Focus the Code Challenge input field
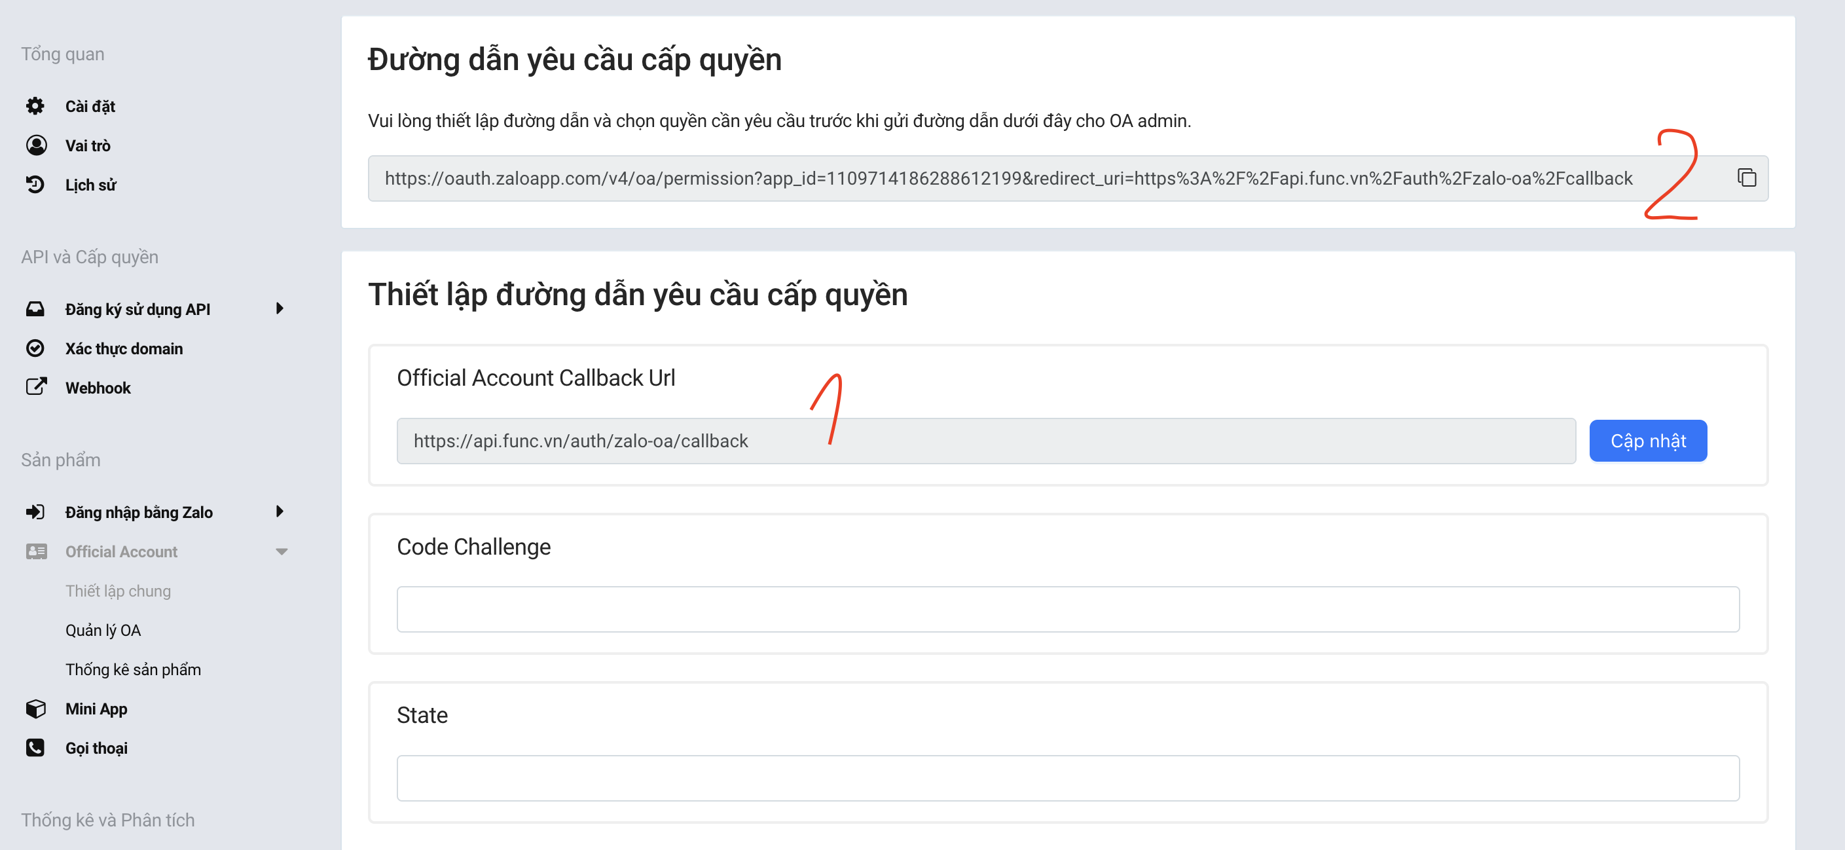Screen dimensions: 1845x850 [x=1067, y=610]
